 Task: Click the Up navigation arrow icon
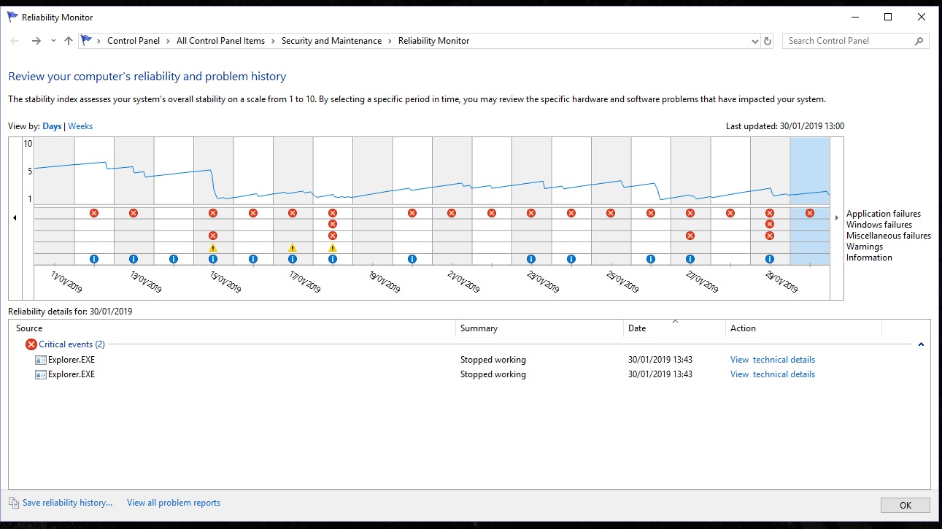68,41
